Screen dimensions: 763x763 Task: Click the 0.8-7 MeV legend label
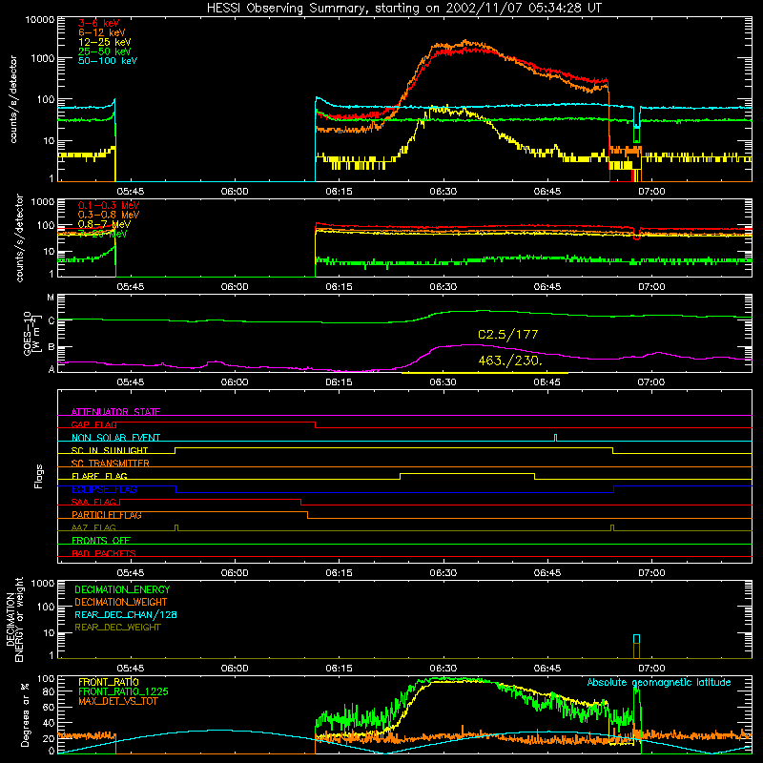point(104,224)
